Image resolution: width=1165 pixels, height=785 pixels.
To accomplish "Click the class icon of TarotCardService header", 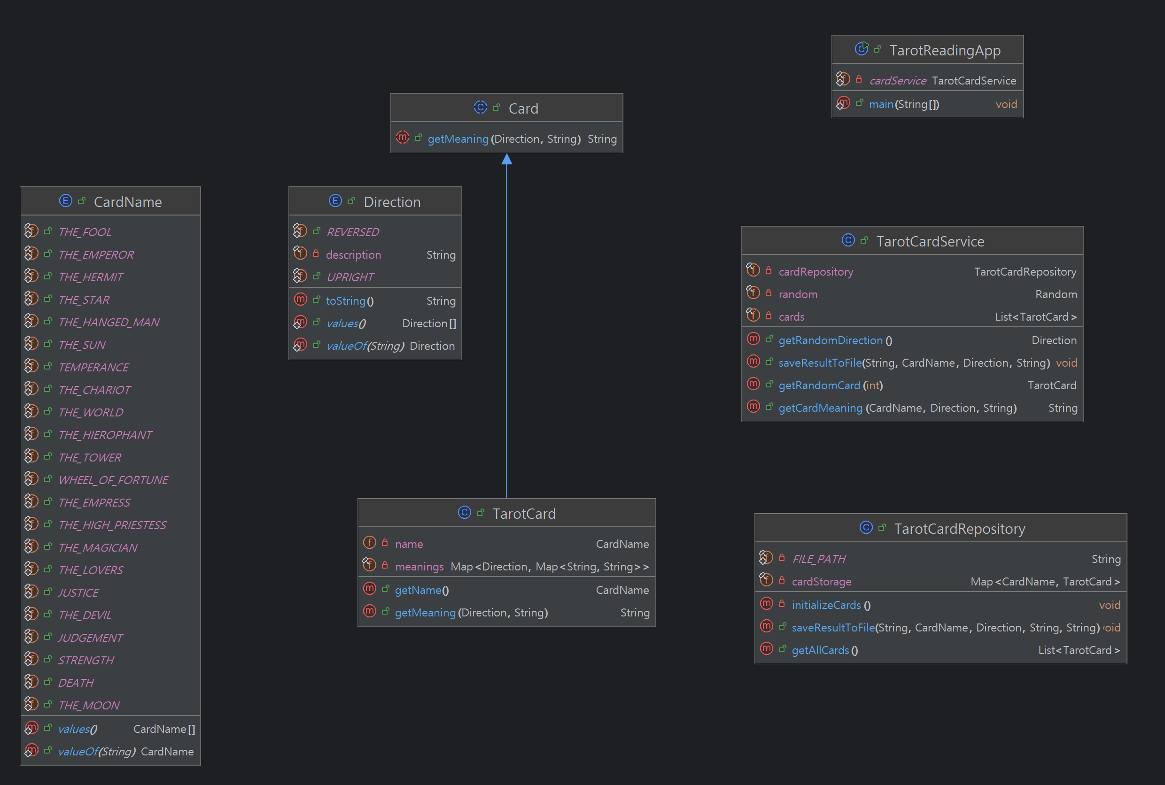I will point(848,240).
